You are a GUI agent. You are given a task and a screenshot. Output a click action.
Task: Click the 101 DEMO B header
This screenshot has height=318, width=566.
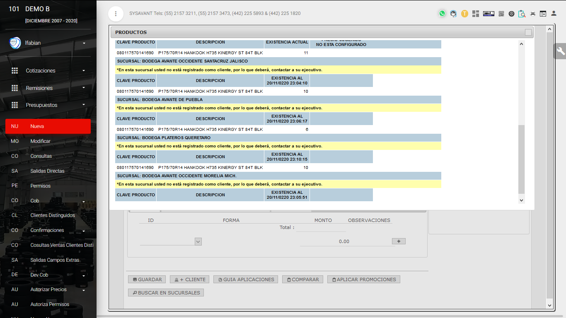pos(29,9)
